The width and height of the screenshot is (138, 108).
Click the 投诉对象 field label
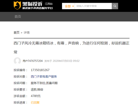click(20, 76)
